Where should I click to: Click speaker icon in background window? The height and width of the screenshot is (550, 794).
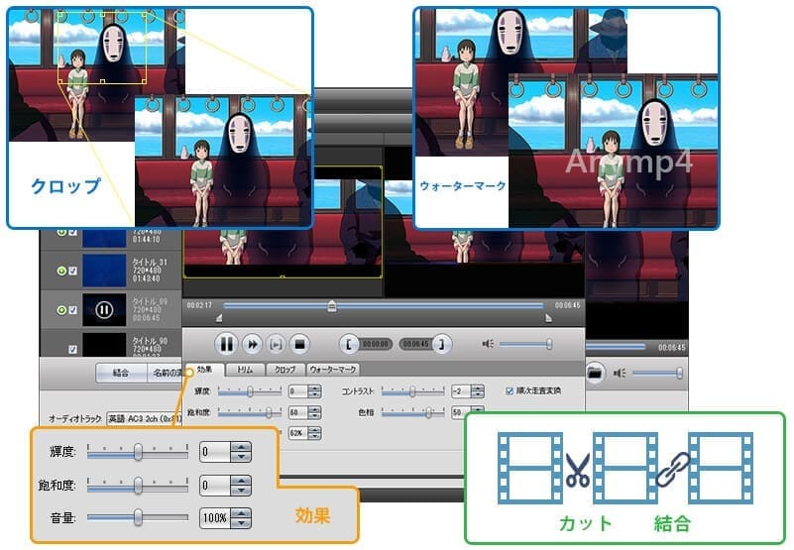pyautogui.click(x=619, y=374)
